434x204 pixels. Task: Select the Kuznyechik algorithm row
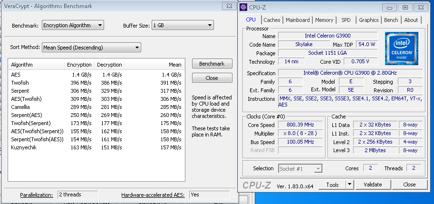tap(96, 147)
